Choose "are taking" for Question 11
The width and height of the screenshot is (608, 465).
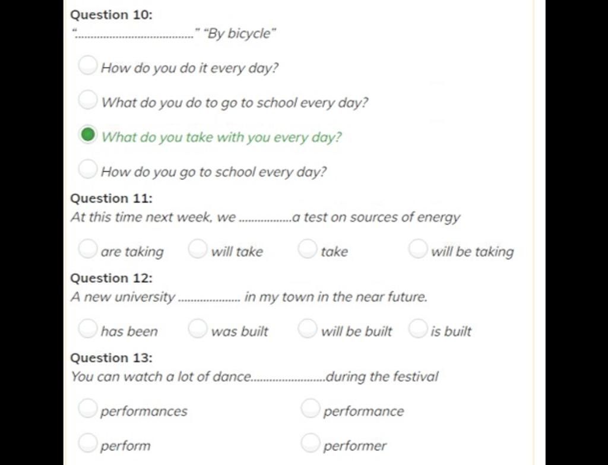[88, 249]
